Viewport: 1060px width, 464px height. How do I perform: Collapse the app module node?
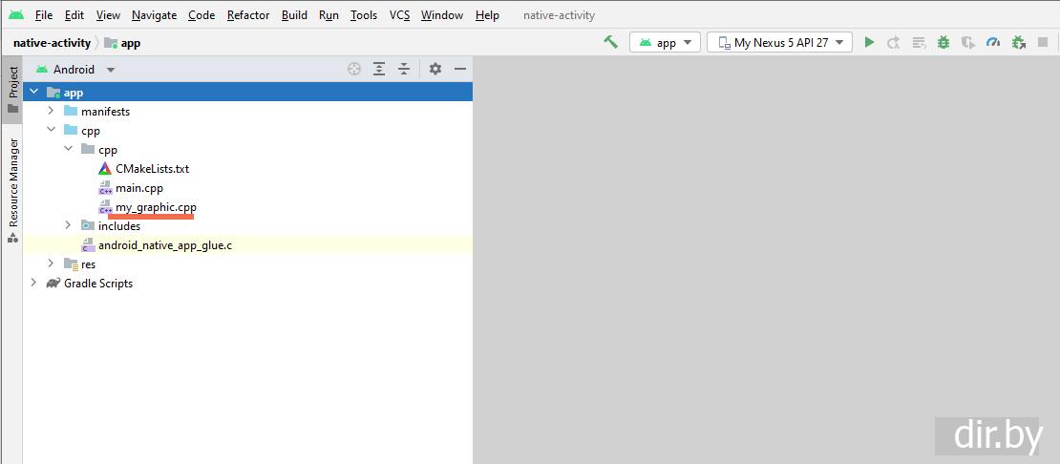[33, 92]
